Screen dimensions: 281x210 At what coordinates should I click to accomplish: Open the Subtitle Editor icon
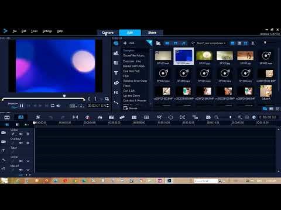(x=134, y=117)
